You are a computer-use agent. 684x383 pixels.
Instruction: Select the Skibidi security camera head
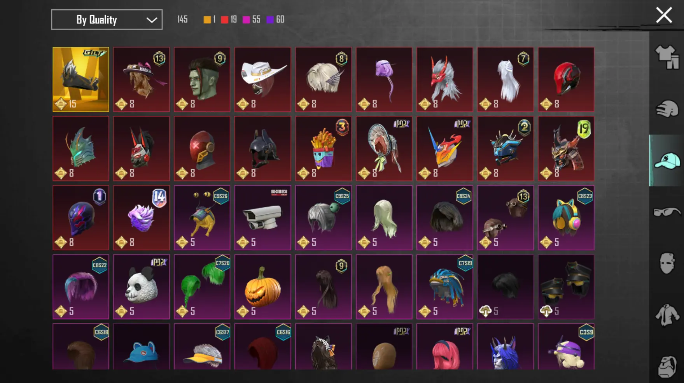coord(263,218)
